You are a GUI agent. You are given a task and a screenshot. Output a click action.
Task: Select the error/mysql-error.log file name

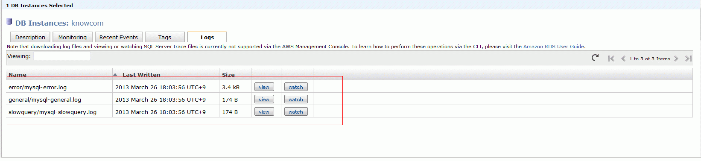point(38,87)
